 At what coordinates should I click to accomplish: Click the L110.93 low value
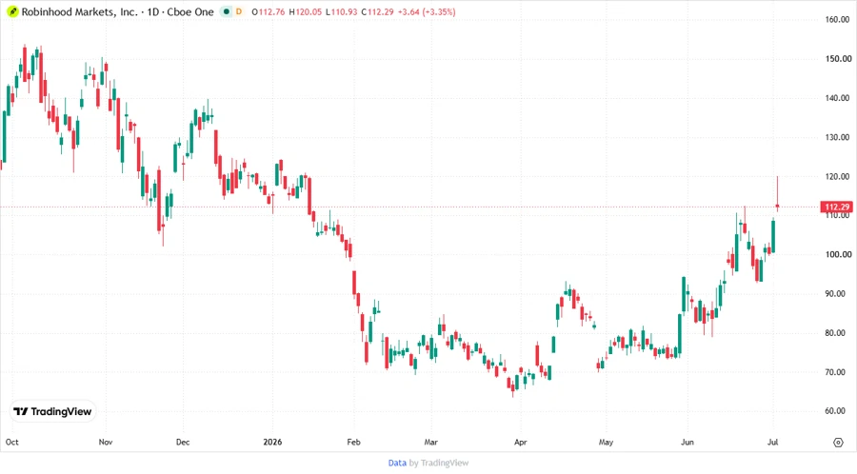click(341, 12)
